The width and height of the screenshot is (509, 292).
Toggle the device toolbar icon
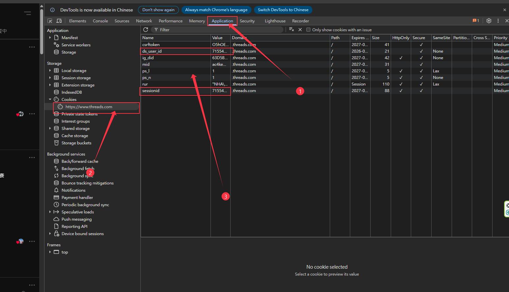(59, 21)
